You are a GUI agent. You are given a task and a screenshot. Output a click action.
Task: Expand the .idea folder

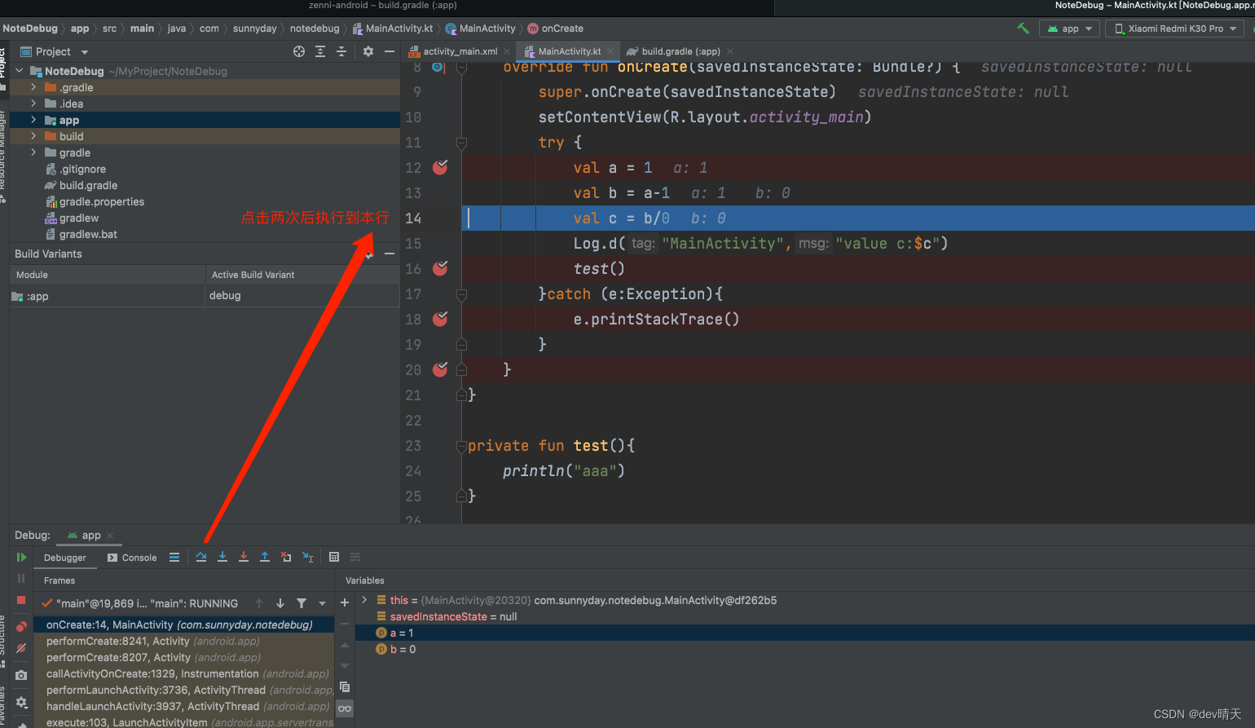click(x=33, y=104)
